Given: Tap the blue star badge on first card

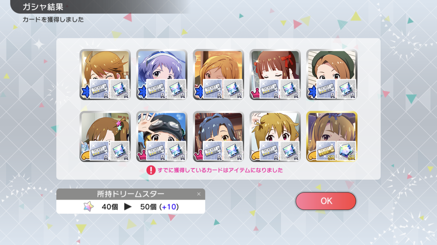Looking at the screenshot, I should [85, 92].
